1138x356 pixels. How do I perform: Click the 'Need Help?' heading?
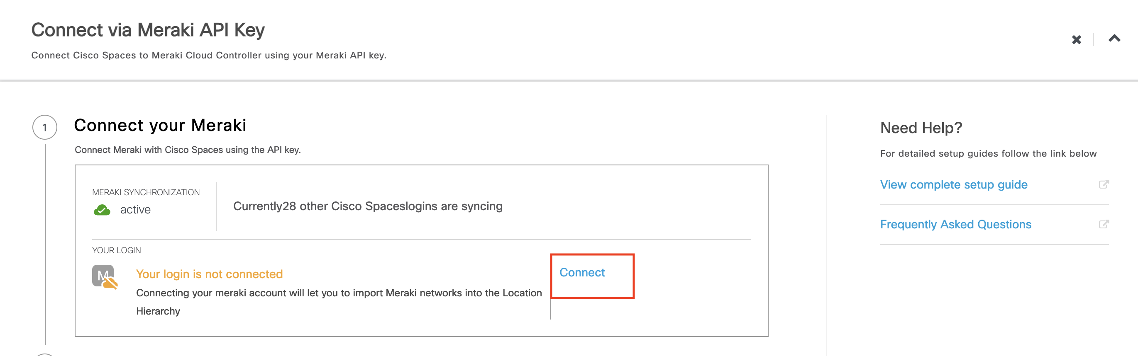[921, 128]
